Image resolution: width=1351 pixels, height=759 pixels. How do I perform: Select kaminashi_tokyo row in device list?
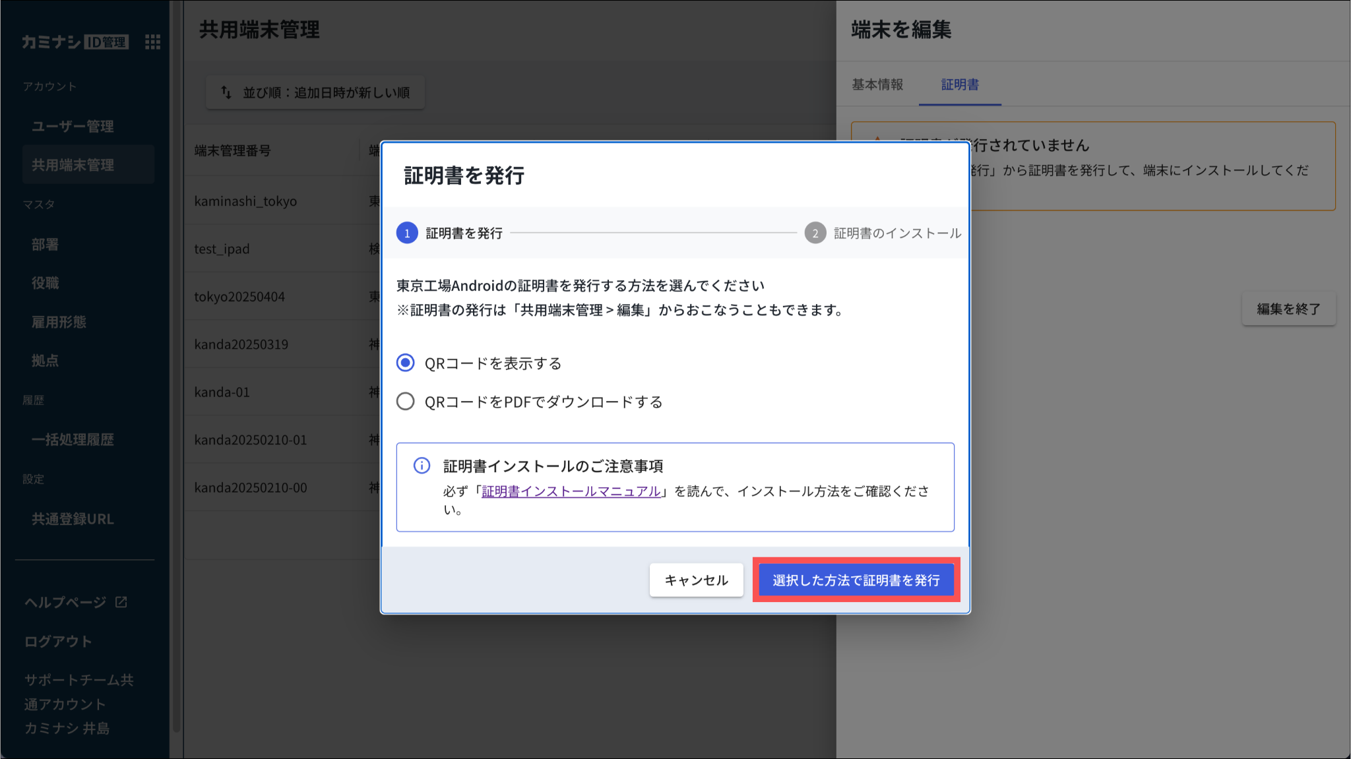point(245,201)
